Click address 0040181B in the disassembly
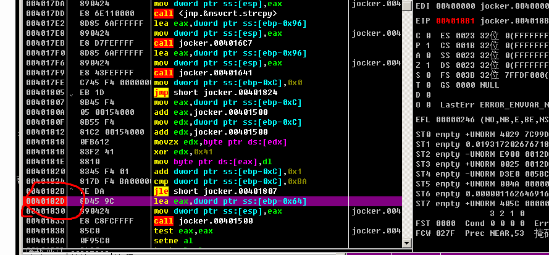 46,152
